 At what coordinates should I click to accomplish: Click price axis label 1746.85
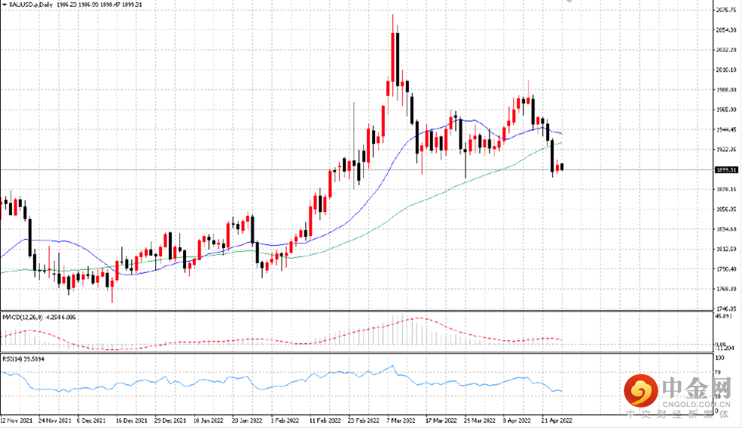[x=726, y=308]
